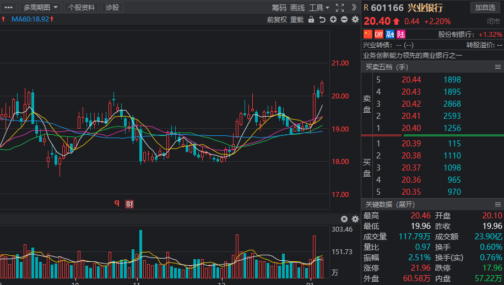The width and height of the screenshot is (504, 285).
Task: Click the 陆 Stock Connect badge
Action: [401, 34]
